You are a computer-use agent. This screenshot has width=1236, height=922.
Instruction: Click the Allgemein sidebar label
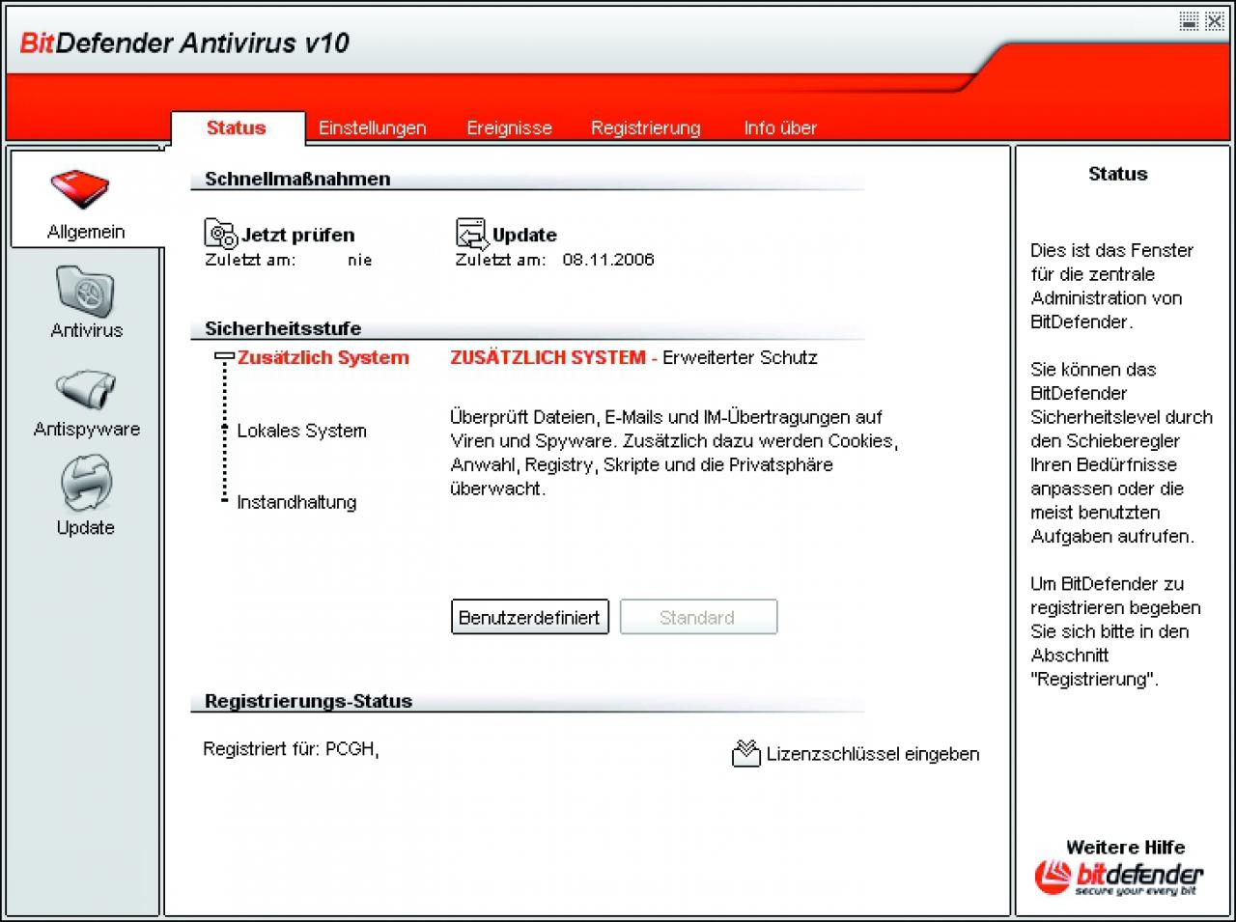pyautogui.click(x=86, y=232)
